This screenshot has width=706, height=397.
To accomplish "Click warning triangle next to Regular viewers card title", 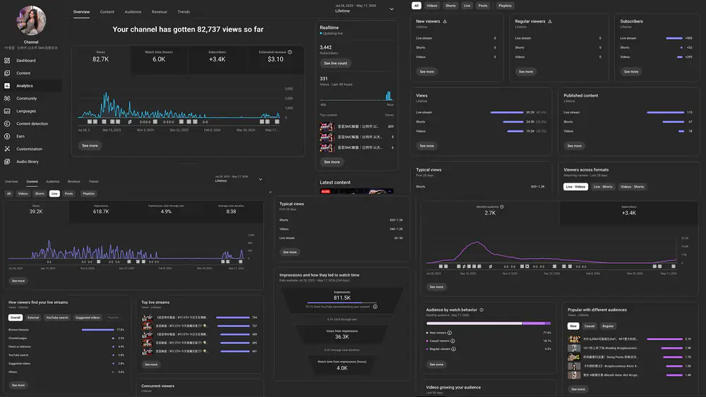I will pos(550,21).
